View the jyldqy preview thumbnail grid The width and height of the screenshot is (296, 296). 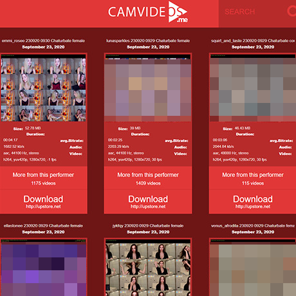[x=148, y=268]
